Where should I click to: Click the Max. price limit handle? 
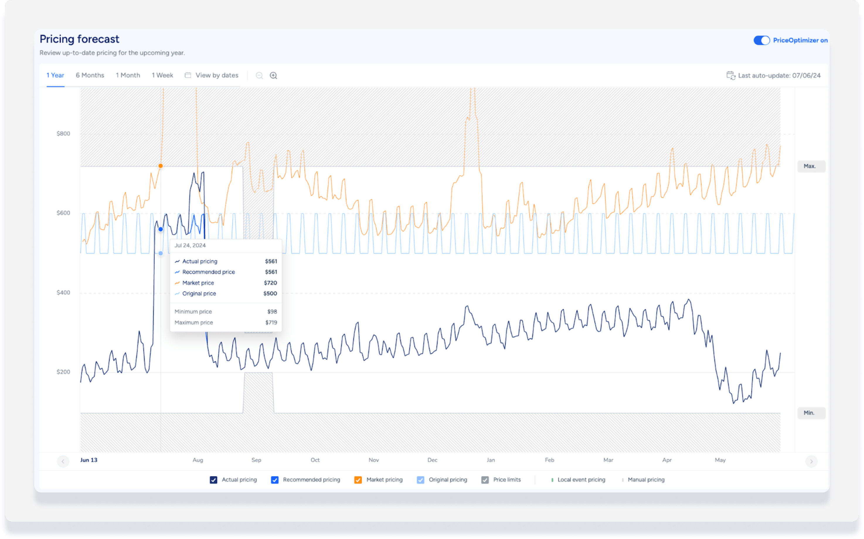(x=811, y=166)
